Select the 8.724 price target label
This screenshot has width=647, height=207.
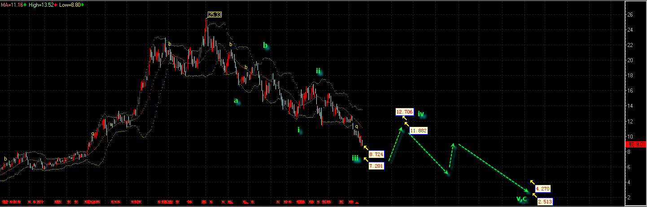(376, 154)
